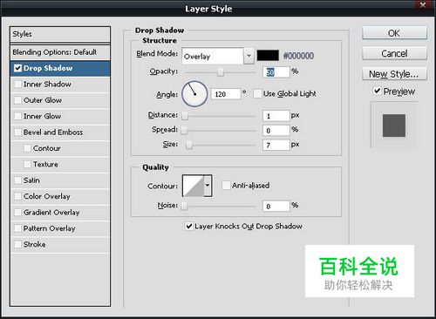This screenshot has height=319, width=436.
Task: Open the Contour picker dropdown arrow
Action: 208,186
